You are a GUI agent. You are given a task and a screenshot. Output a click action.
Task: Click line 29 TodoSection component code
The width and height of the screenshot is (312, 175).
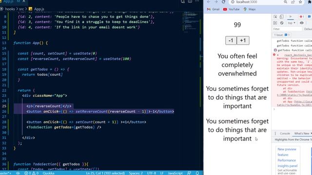point(64,127)
